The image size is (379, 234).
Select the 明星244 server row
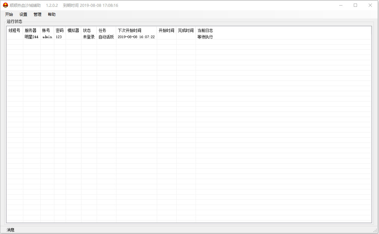[31, 37]
